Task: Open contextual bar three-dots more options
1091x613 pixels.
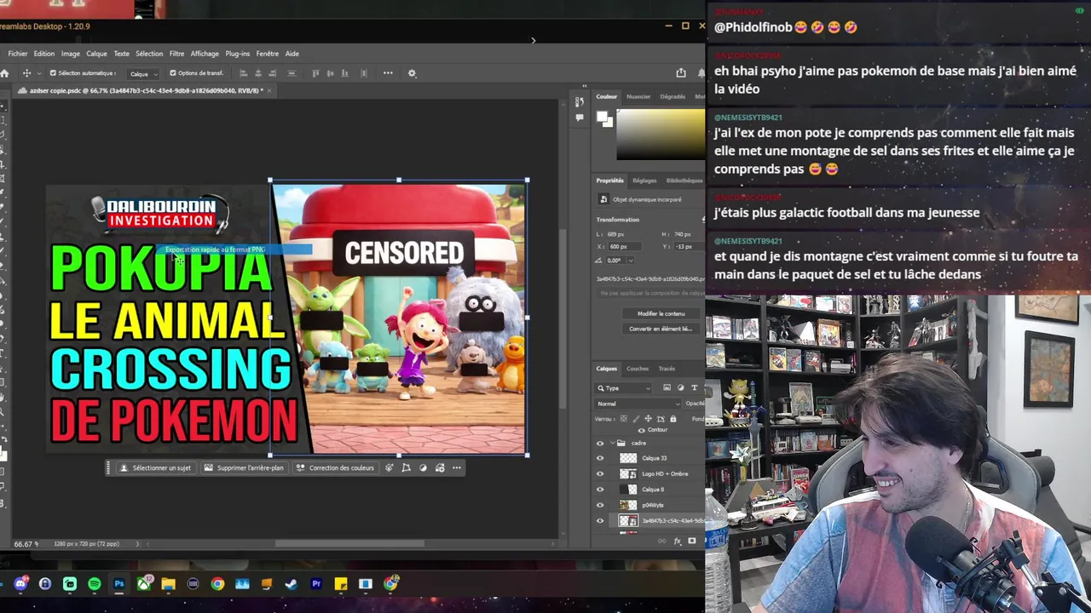Action: click(x=457, y=467)
